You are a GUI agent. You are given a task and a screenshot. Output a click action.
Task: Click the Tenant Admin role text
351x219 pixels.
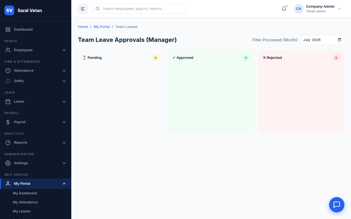tap(316, 11)
